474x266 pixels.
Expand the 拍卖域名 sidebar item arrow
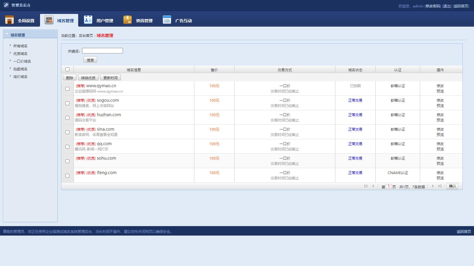[x=10, y=69]
